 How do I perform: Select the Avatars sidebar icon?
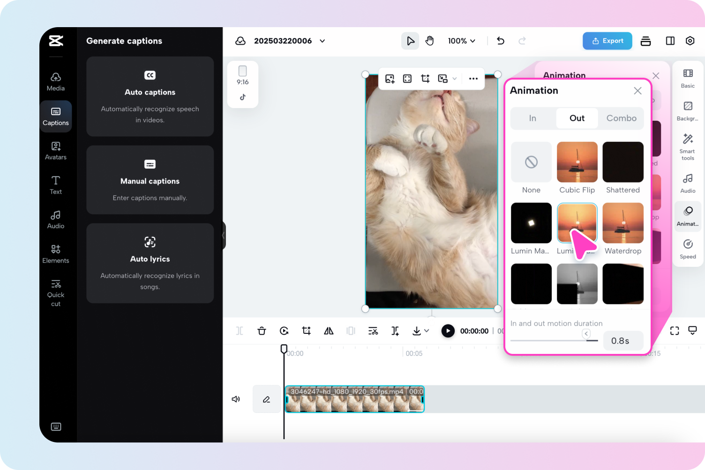56,150
